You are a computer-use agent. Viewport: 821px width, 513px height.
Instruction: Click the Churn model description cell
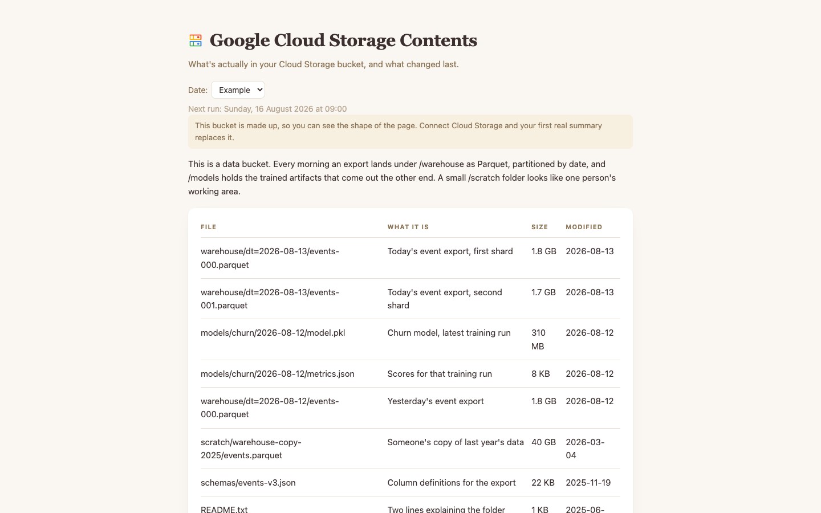tap(449, 333)
